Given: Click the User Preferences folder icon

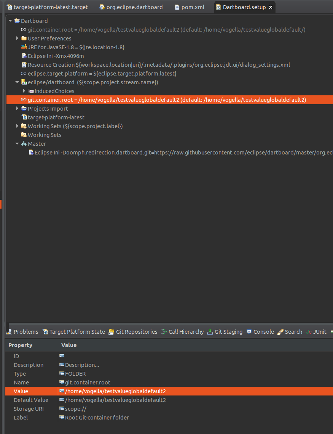Looking at the screenshot, I should pos(24,38).
